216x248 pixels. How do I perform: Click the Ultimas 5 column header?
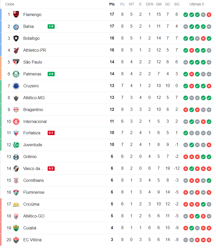[197, 4]
